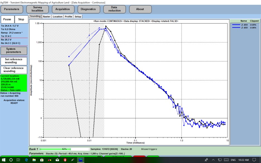Open the Mail app from taskbar
This screenshot has height=163, width=261.
click(x=57, y=160)
